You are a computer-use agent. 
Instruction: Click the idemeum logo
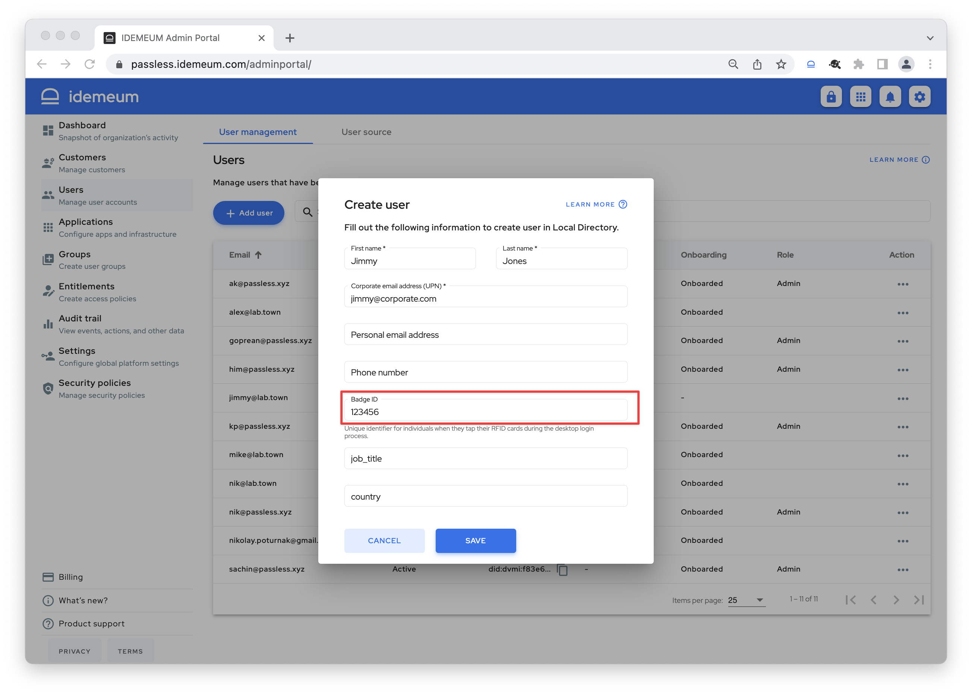(x=90, y=97)
